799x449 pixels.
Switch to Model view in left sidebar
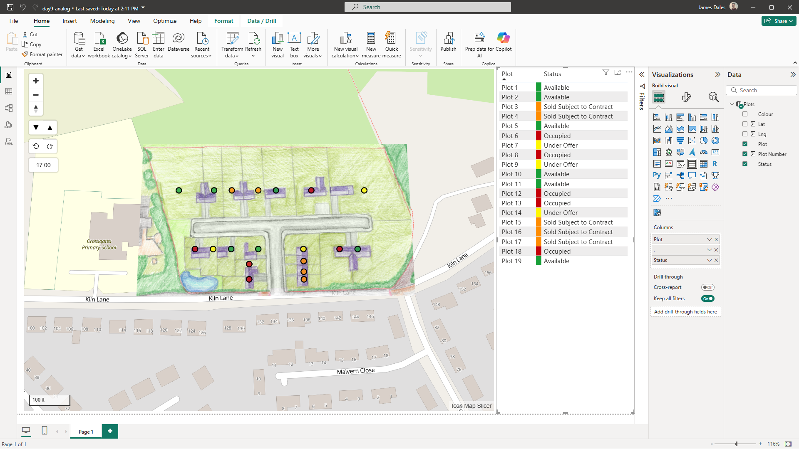point(9,108)
